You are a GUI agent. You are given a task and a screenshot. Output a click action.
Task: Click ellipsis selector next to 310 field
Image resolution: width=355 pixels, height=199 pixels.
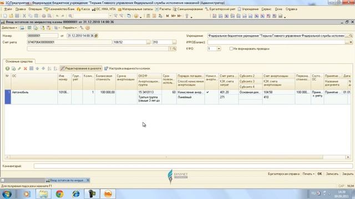[174, 42]
